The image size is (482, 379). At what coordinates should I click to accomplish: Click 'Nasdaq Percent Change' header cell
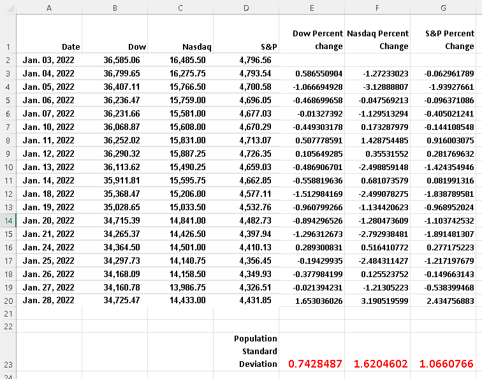(377, 34)
